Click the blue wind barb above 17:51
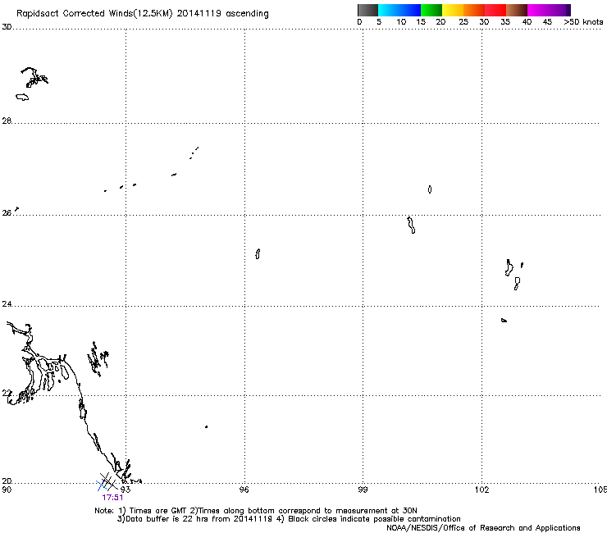Image resolution: width=607 pixels, height=533 pixels. [102, 485]
